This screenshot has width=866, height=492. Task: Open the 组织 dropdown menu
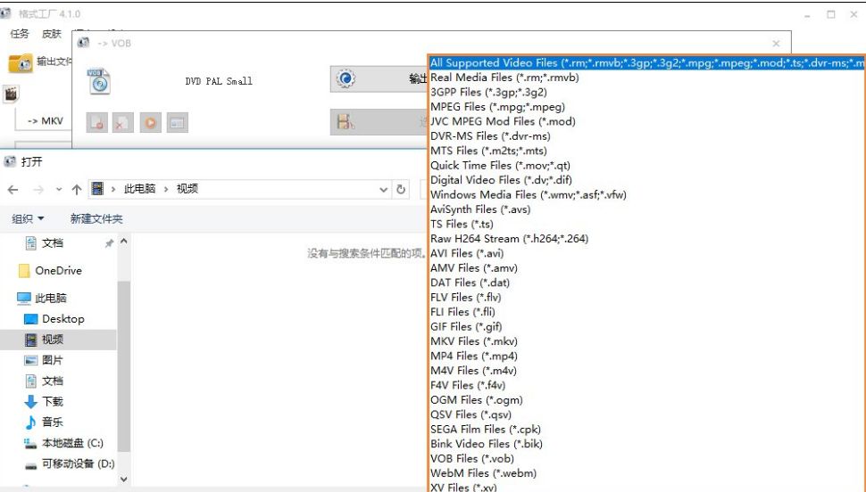coord(28,218)
